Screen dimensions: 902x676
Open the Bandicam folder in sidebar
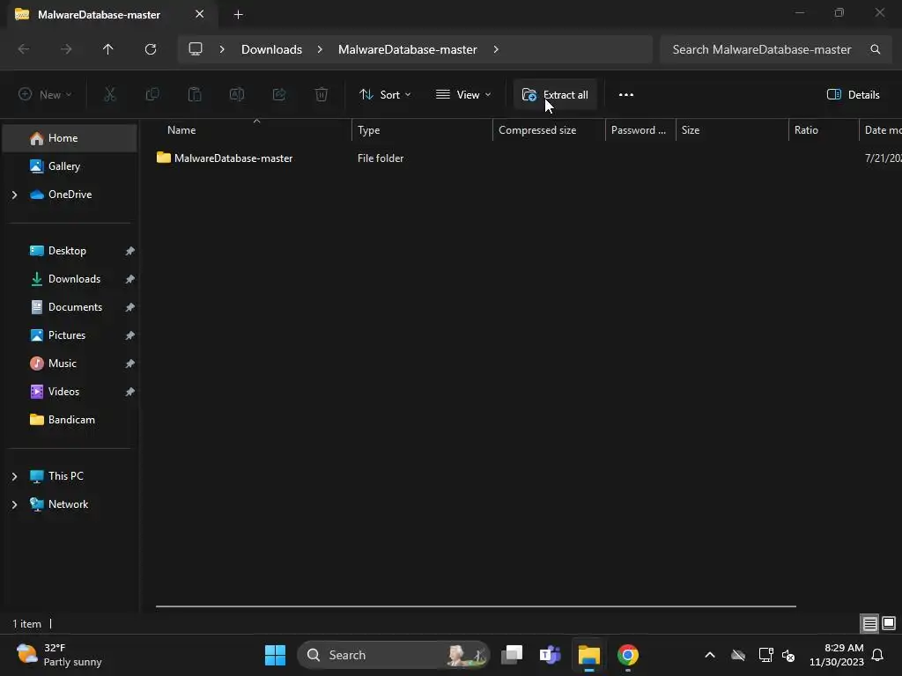[x=70, y=420]
